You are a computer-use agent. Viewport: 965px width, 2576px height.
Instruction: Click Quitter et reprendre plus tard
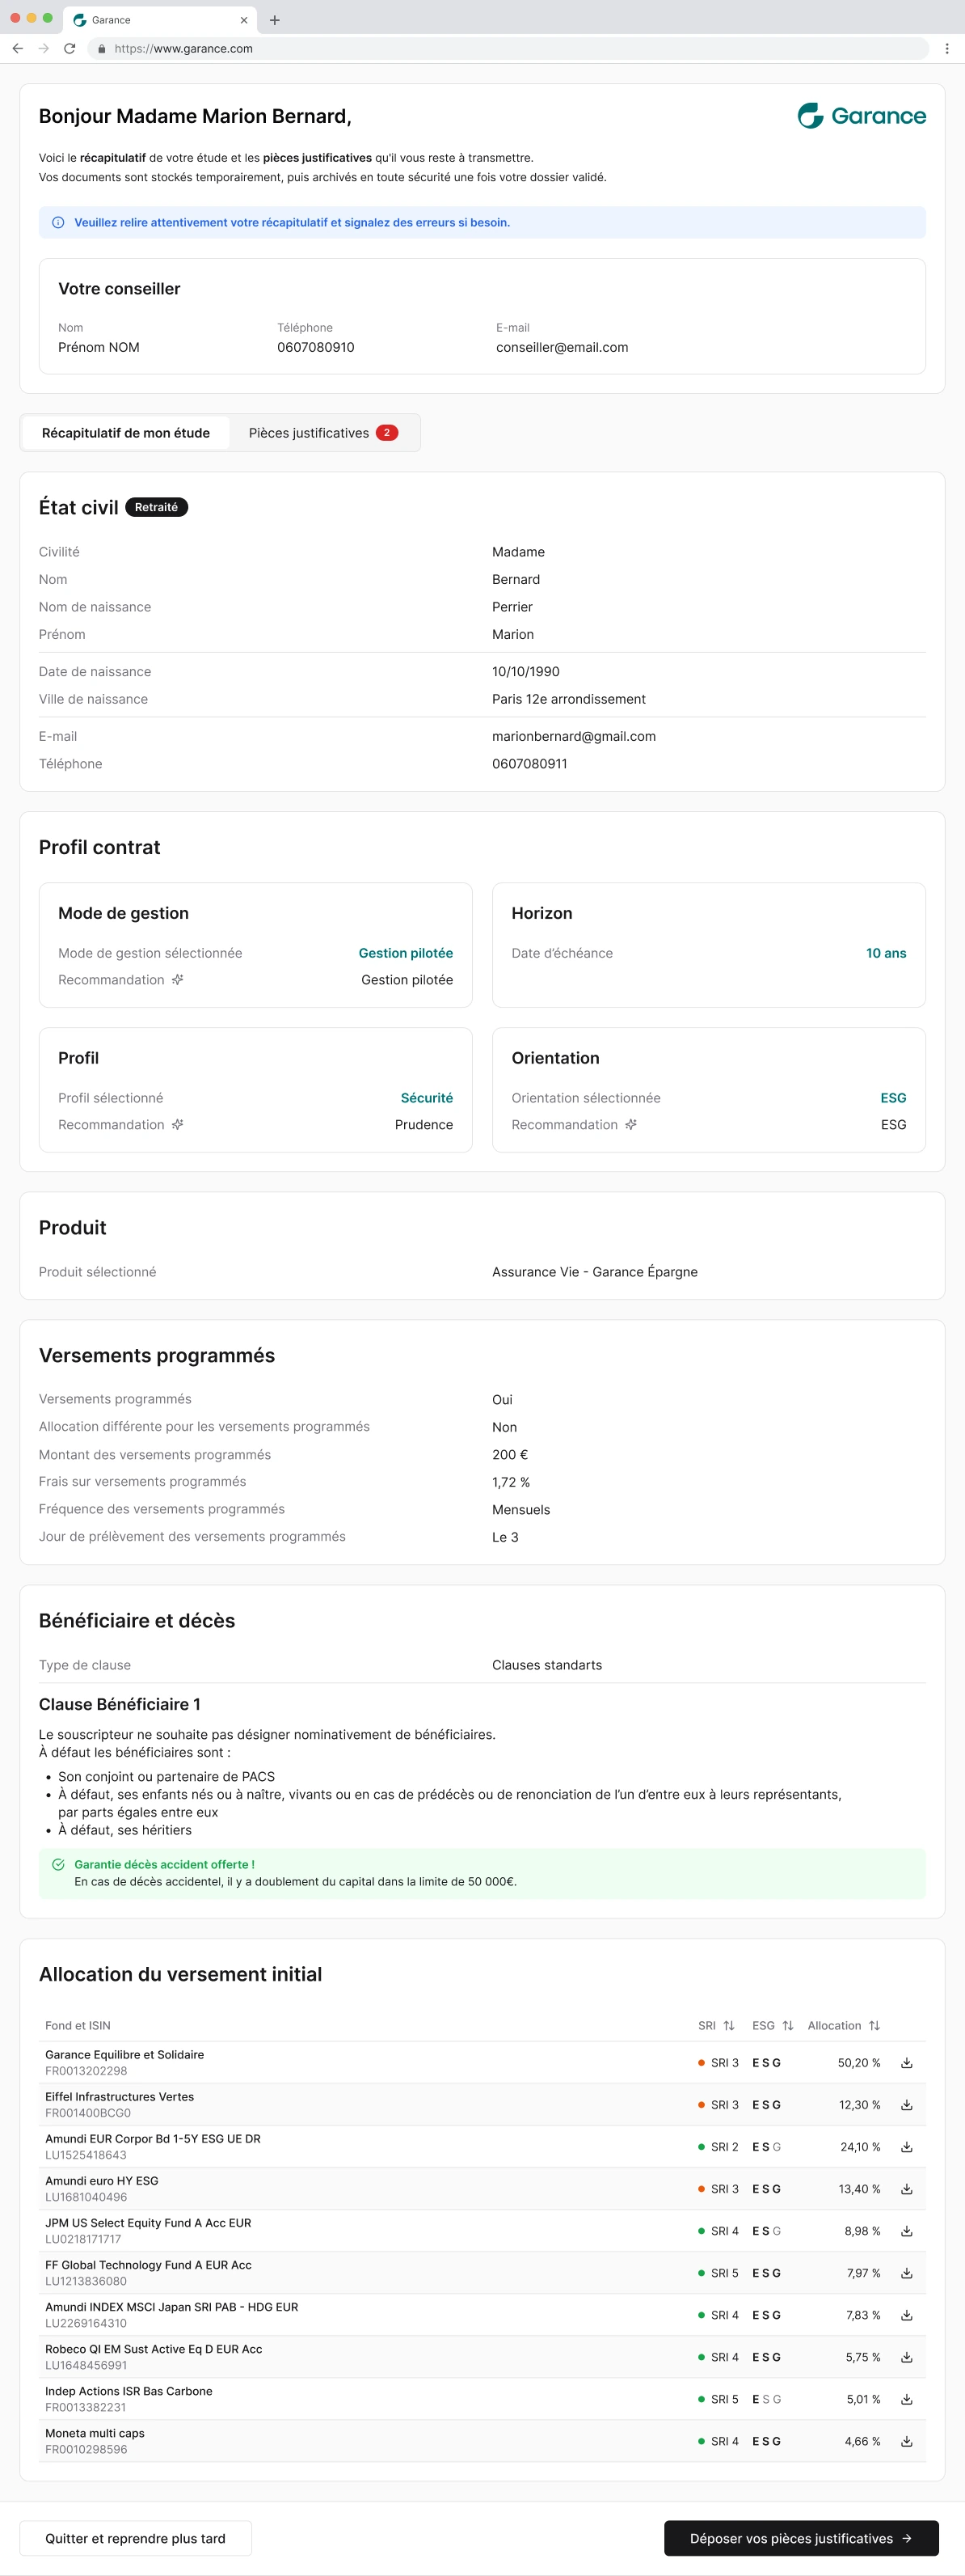click(135, 2538)
